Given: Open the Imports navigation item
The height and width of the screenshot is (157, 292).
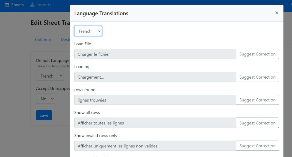Looking at the screenshot, I should pos(40,5).
